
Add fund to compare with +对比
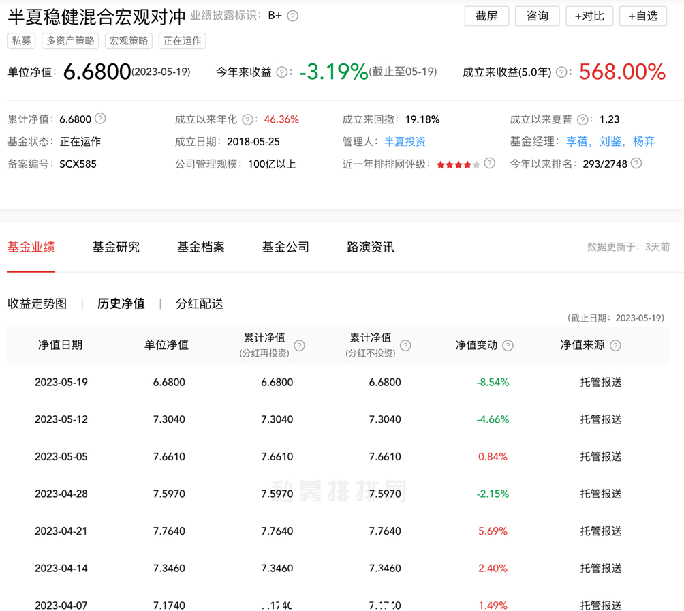tap(589, 16)
